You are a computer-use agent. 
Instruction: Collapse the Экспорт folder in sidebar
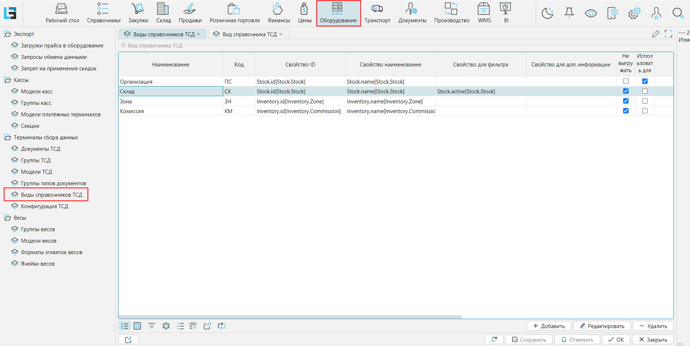pos(8,34)
